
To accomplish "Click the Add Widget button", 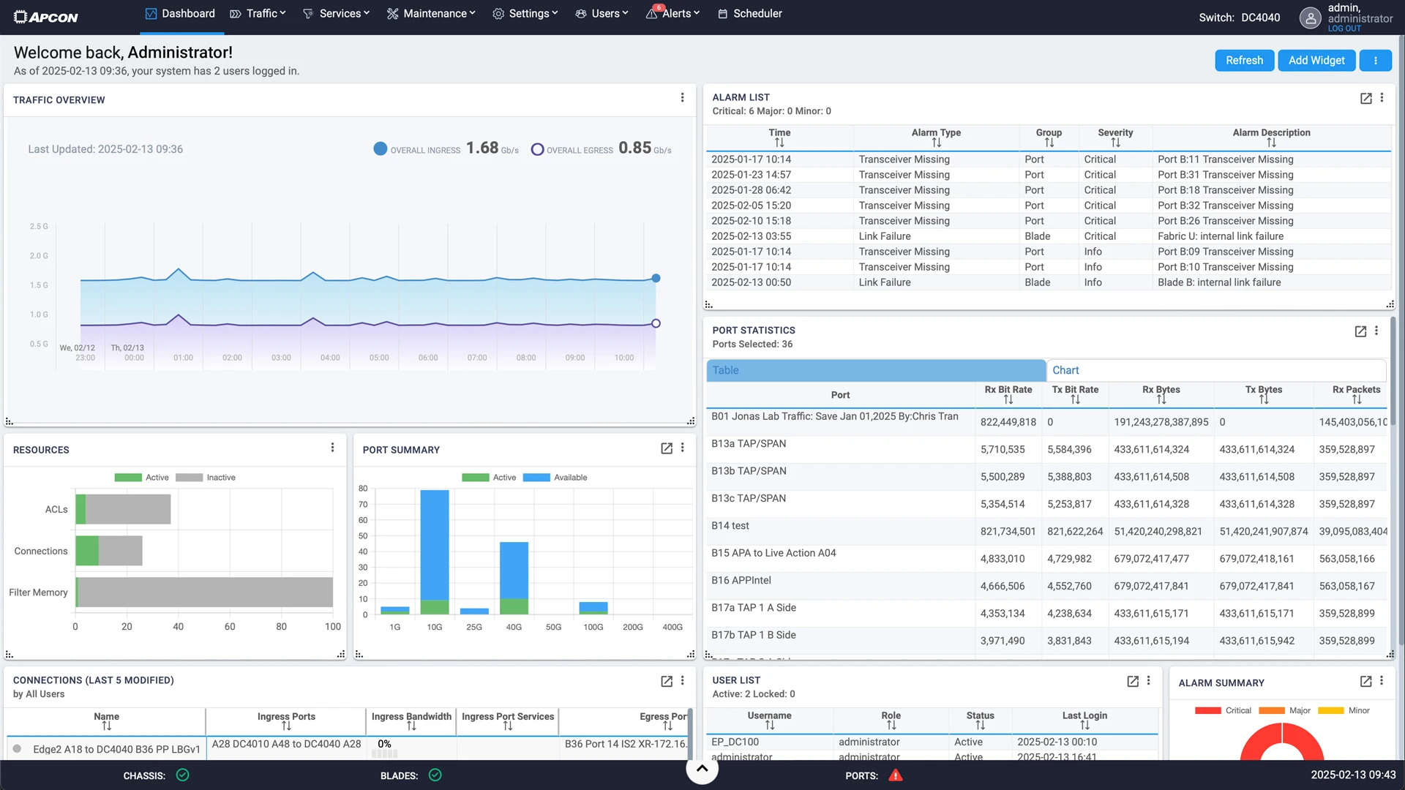I will click(1316, 61).
